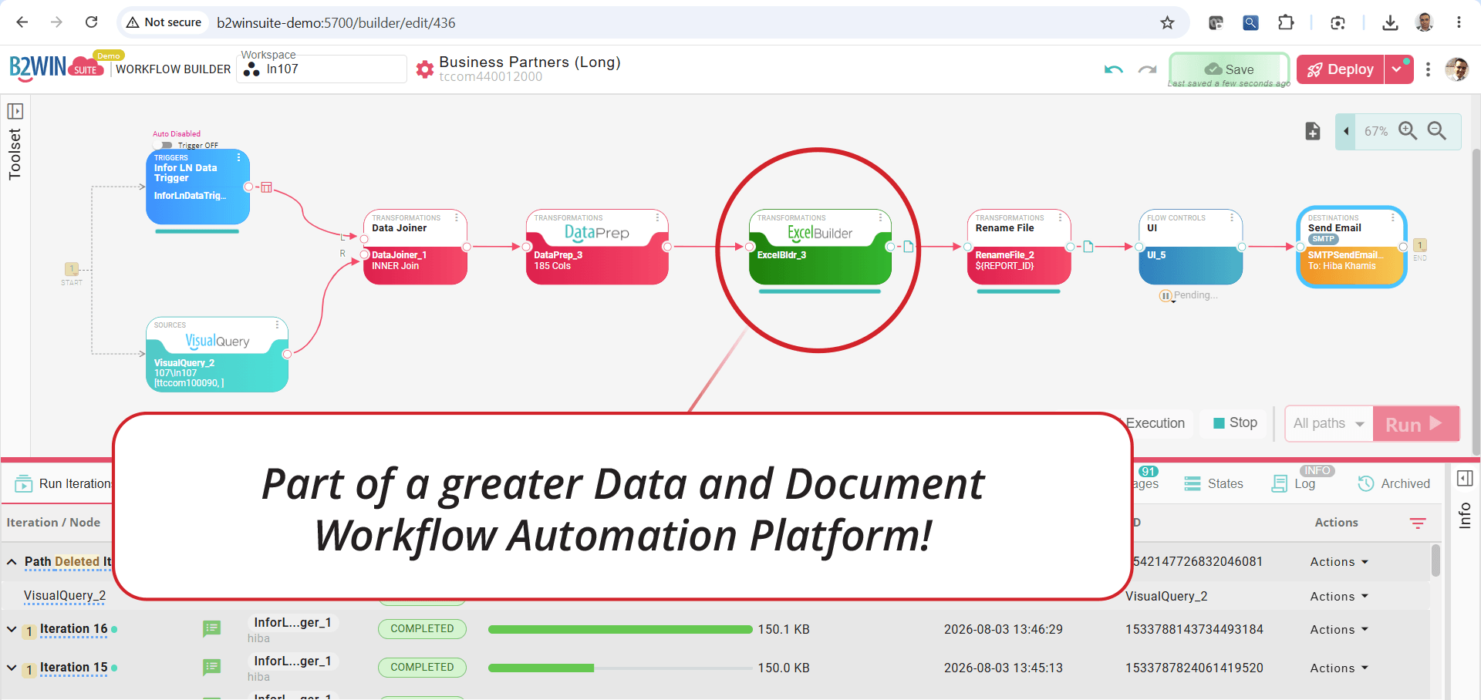Click the Iteration 15 link

pyautogui.click(x=74, y=668)
